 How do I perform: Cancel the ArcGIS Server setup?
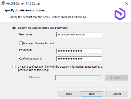117,94
